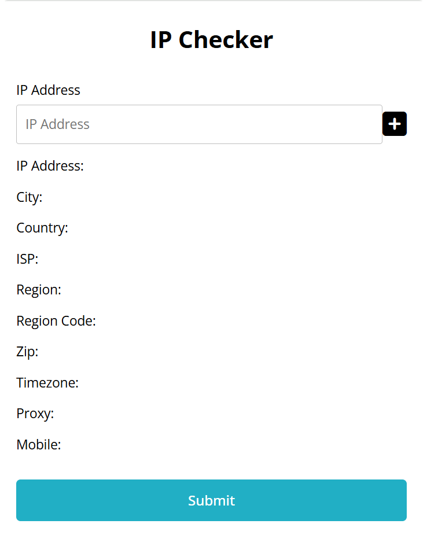
Task: Click the Zip: result label
Action: (27, 352)
